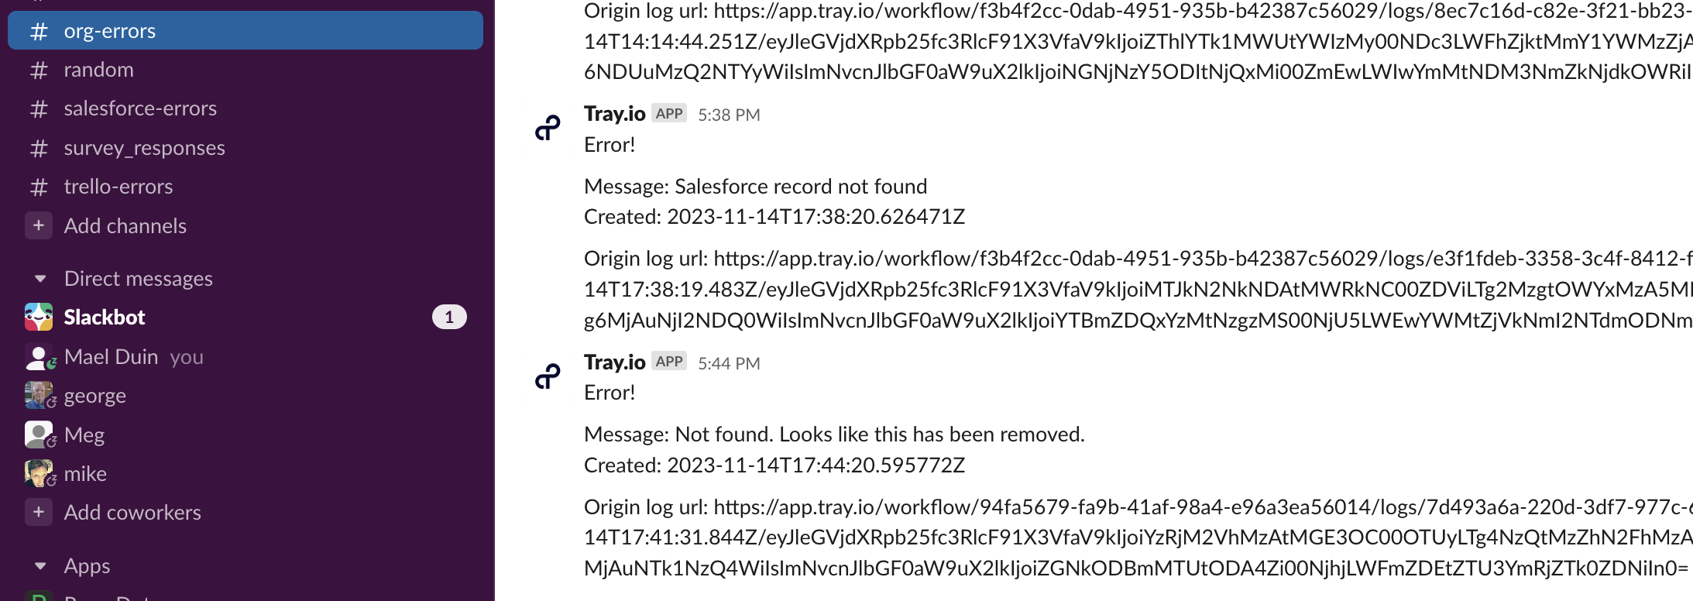This screenshot has height=601, width=1693.
Task: Click the Add coworkers plus icon
Action: tap(39, 512)
